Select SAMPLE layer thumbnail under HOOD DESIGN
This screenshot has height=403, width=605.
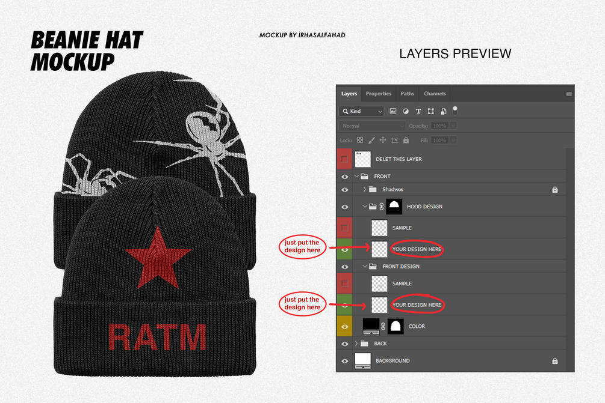[x=379, y=228]
